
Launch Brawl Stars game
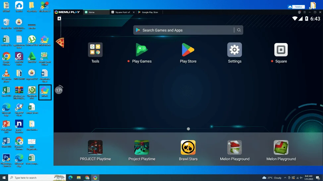tap(188, 147)
